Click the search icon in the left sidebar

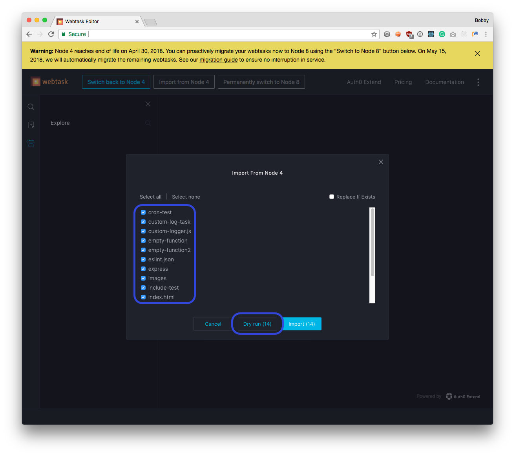click(x=31, y=107)
